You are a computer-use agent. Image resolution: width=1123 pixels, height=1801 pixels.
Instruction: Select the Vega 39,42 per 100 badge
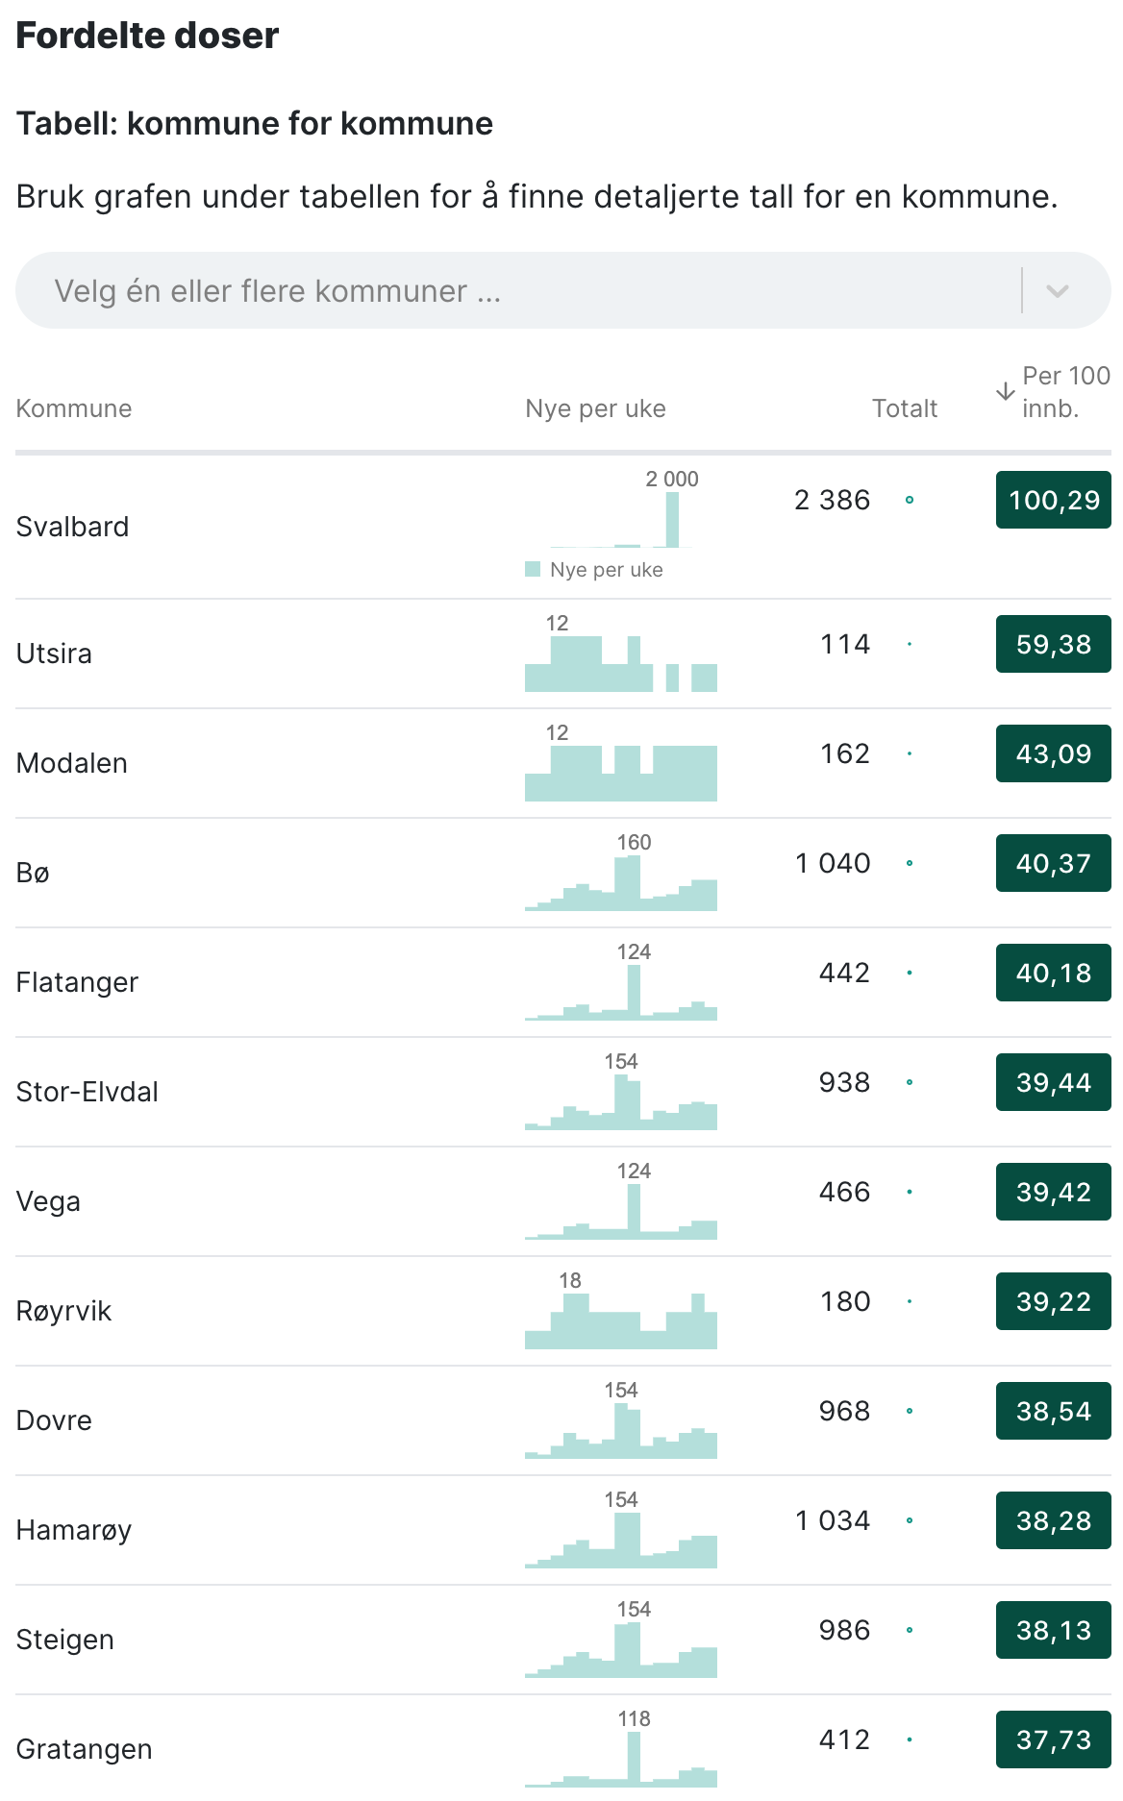[x=1054, y=1192]
